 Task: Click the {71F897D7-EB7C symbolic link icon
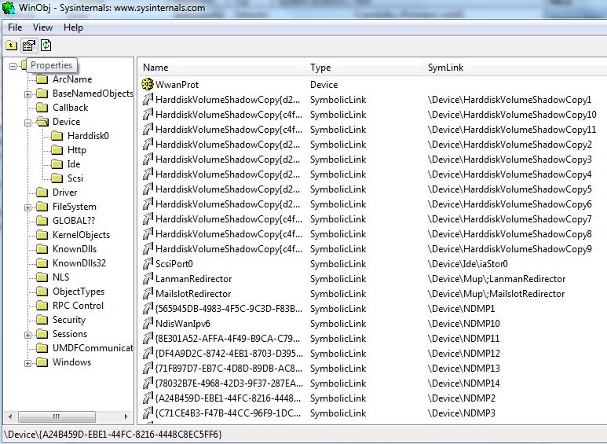148,369
